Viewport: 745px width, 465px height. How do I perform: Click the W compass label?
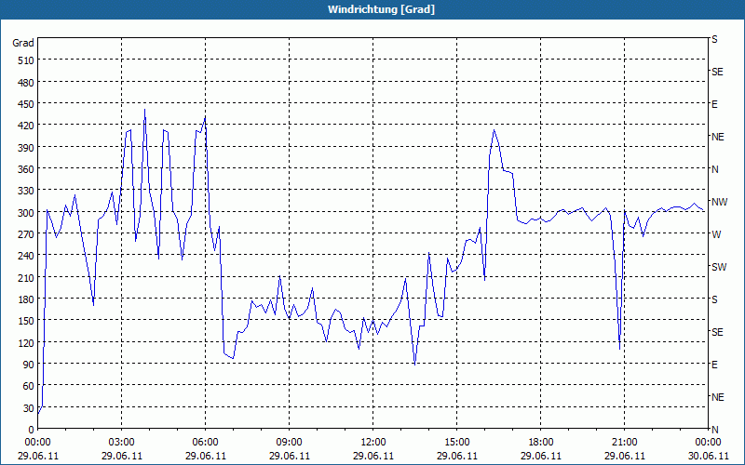click(716, 234)
